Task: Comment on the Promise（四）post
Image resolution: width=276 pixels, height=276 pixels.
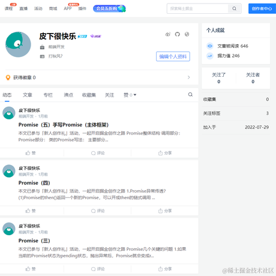Action: pyautogui.click(x=98, y=211)
